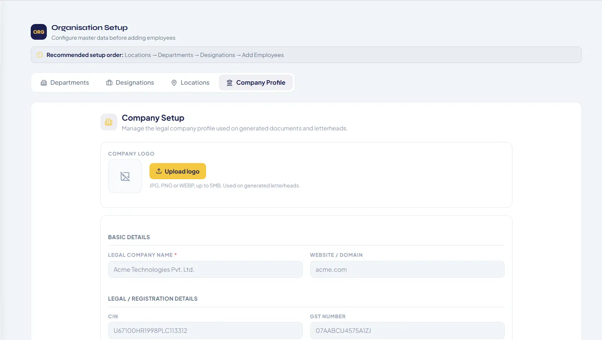This screenshot has height=340, width=602.
Task: Click the Upload logo button
Action: [x=178, y=171]
